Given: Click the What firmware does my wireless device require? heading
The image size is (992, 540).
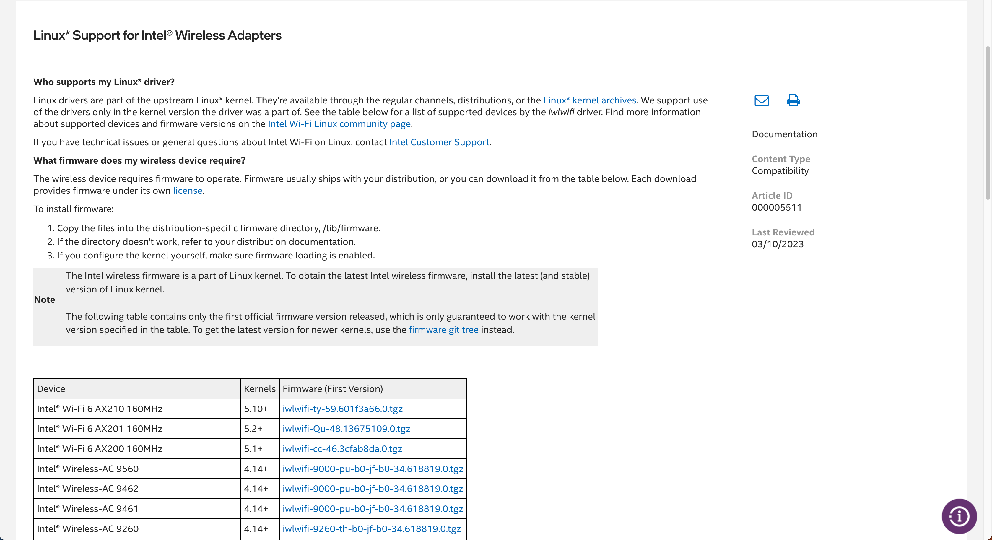Looking at the screenshot, I should pos(139,160).
